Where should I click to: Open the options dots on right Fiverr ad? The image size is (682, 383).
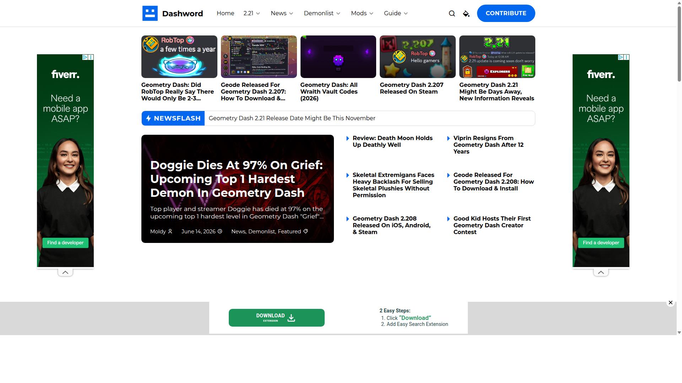(627, 57)
